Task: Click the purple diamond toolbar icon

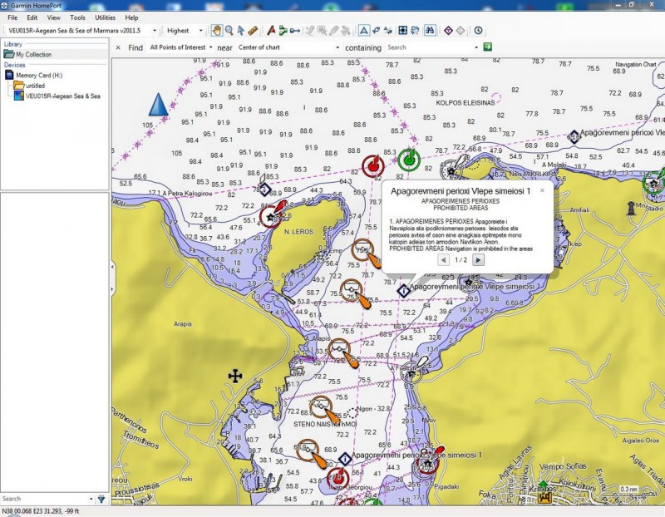Action: tap(448, 31)
